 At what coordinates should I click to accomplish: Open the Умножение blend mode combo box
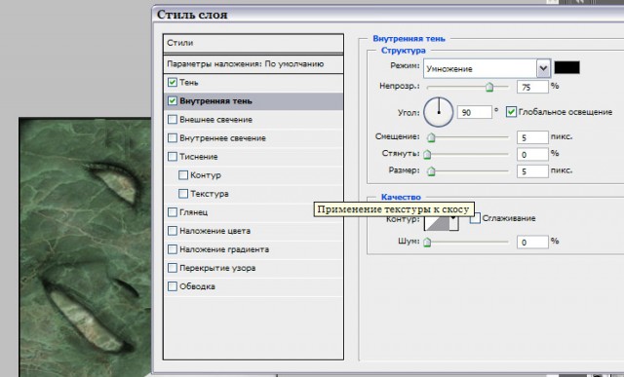tap(487, 68)
